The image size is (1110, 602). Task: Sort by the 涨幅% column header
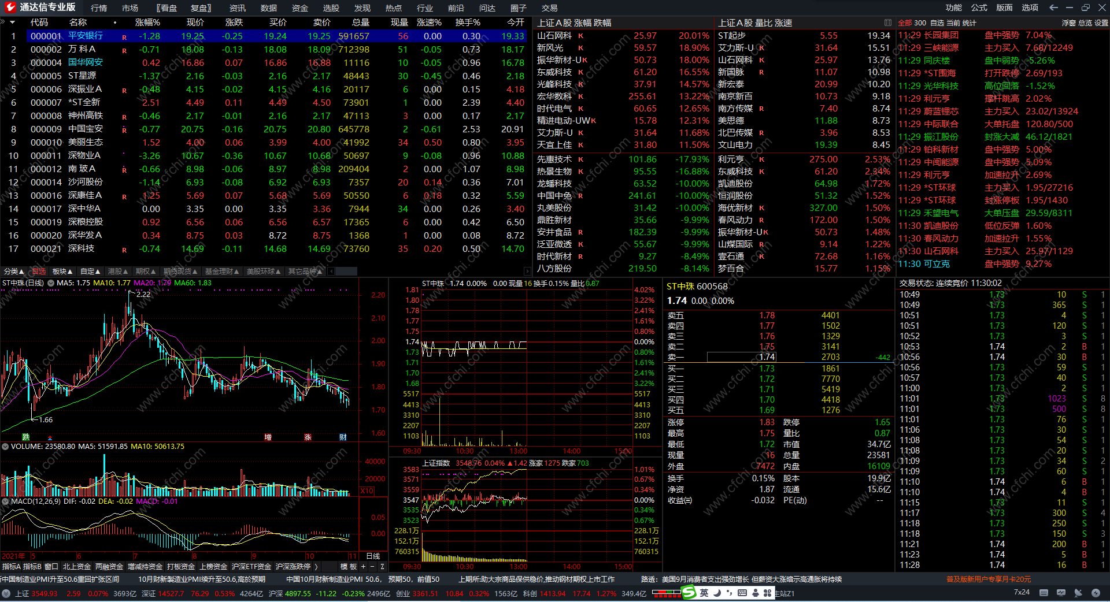(147, 23)
